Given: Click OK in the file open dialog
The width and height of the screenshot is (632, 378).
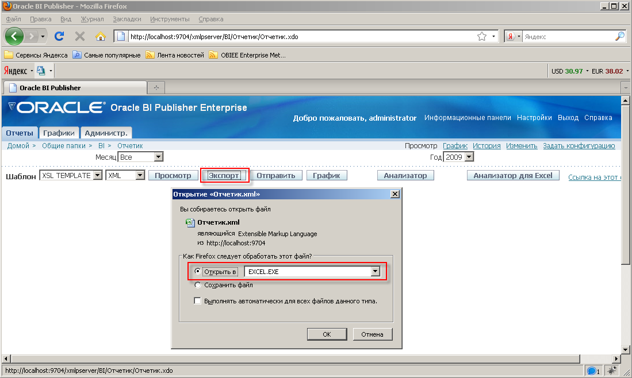Looking at the screenshot, I should [x=327, y=334].
